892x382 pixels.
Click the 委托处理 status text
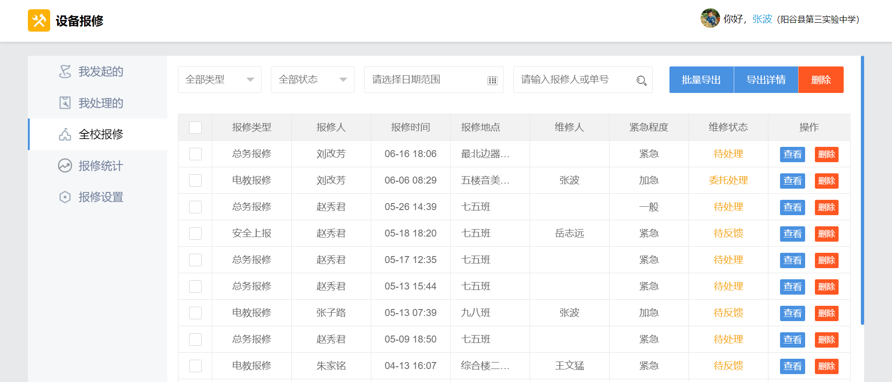728,180
